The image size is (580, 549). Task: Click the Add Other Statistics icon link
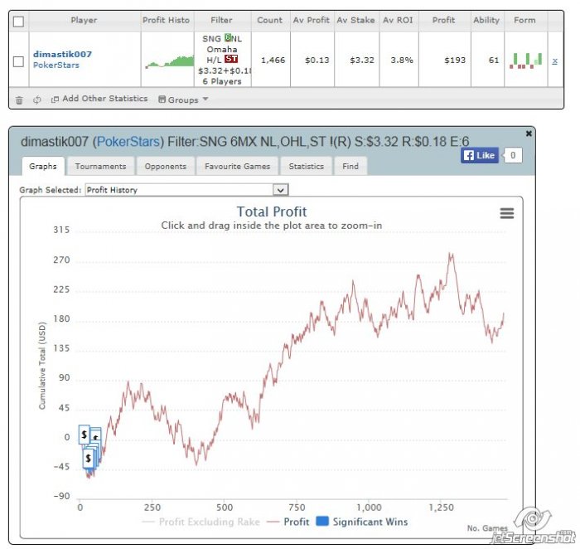pyautogui.click(x=99, y=99)
